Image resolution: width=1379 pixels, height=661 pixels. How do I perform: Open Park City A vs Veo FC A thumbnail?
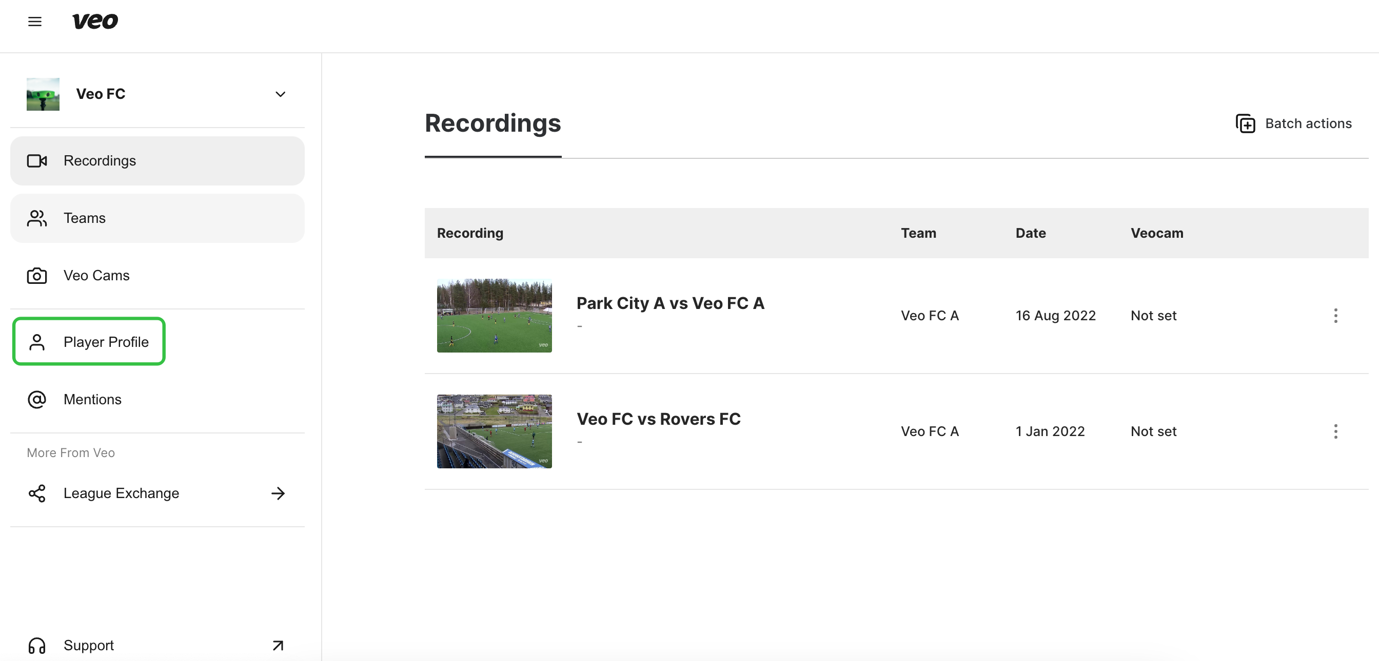click(494, 316)
